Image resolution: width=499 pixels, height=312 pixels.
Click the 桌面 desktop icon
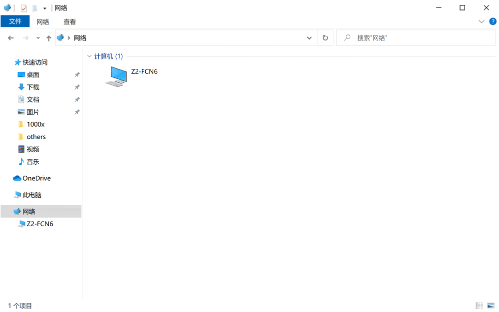[21, 74]
